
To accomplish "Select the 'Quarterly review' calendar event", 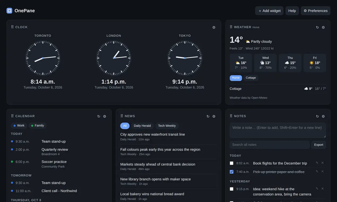I will click(x=55, y=149).
